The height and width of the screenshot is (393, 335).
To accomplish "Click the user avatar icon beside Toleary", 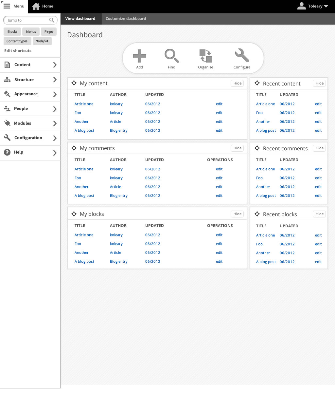I will 301,6.
